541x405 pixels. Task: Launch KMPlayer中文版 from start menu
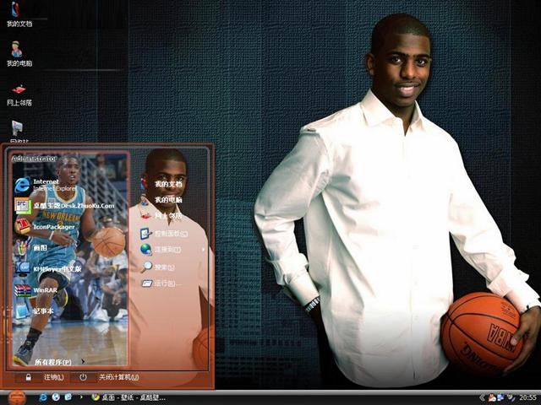point(48,269)
